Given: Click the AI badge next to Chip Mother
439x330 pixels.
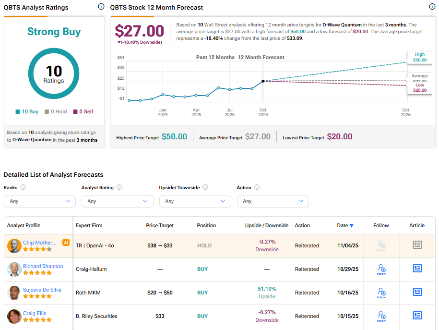Looking at the screenshot, I should pos(66,243).
